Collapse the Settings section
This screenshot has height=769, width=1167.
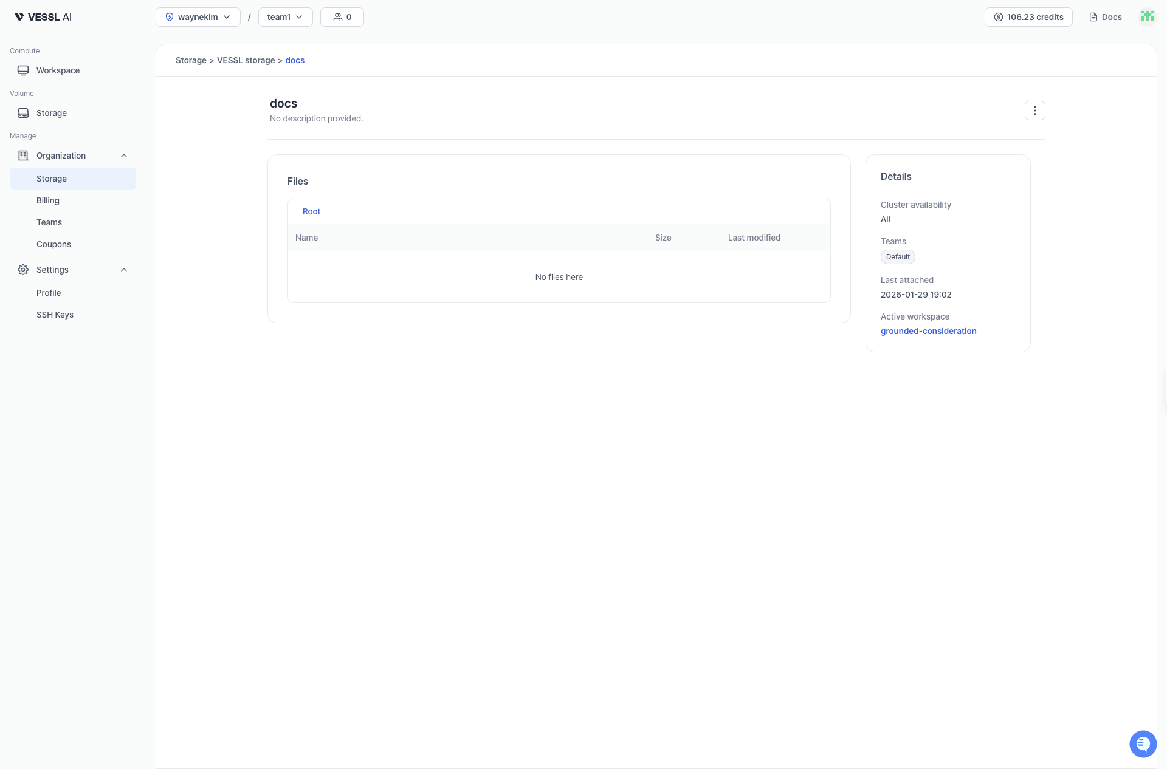[123, 270]
